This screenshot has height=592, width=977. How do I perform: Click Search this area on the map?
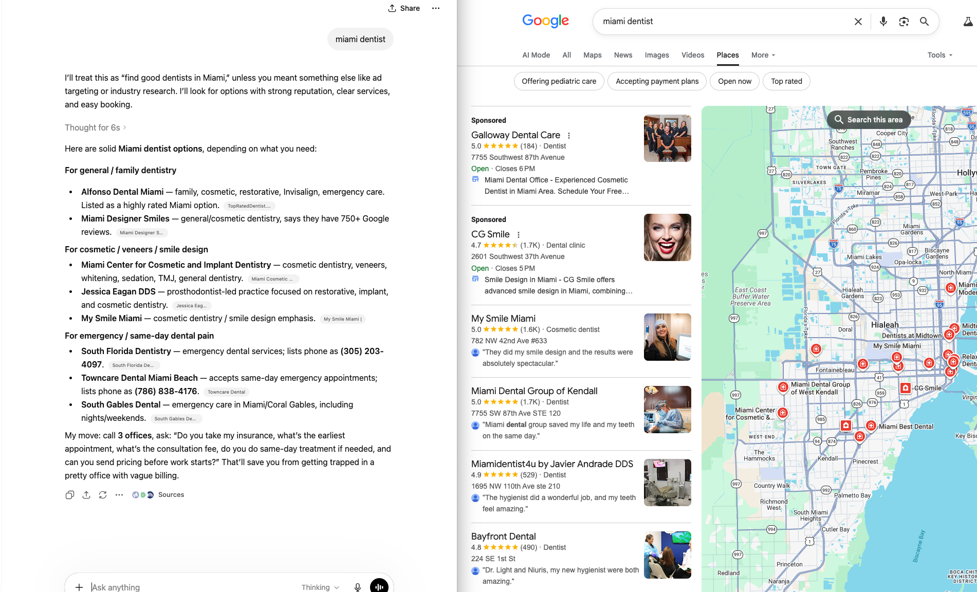tap(869, 120)
